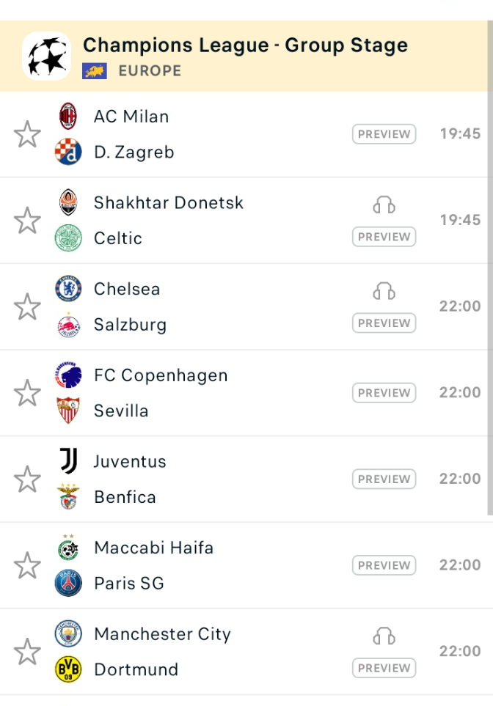493x706 pixels.
Task: Toggle the favorite star for Chelsea vs Salzburg
Action: click(x=27, y=306)
